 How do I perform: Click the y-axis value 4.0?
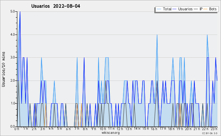[13, 35]
